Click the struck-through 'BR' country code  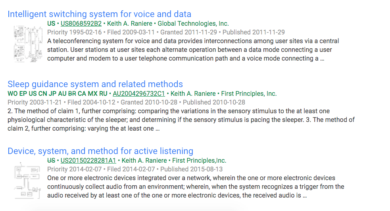point(72,93)
